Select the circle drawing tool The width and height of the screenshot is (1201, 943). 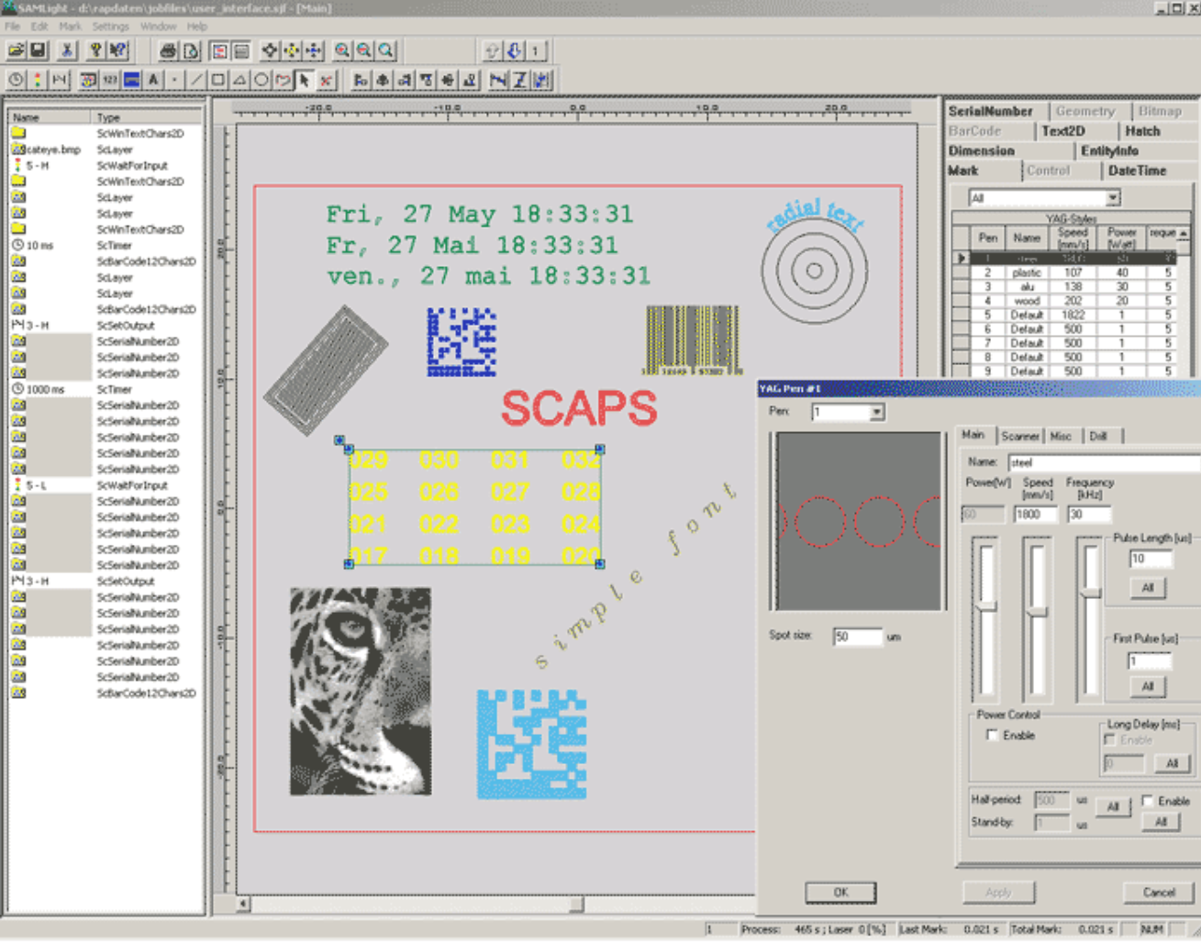click(x=261, y=80)
